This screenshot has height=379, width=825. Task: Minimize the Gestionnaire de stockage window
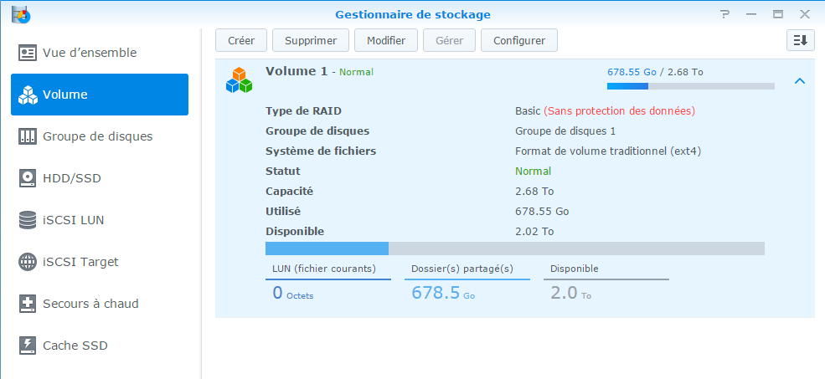[752, 15]
